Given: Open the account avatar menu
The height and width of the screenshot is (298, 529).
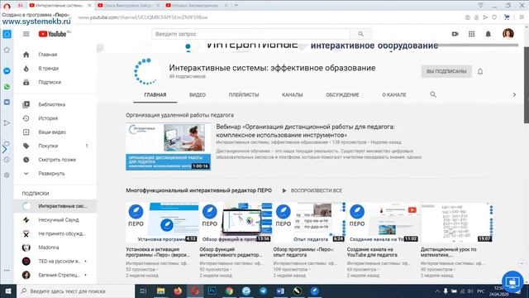Looking at the screenshot, I should click(508, 34).
